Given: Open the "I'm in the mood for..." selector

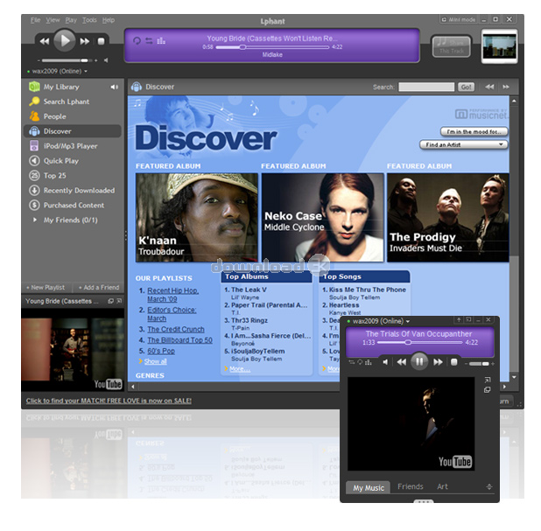Looking at the screenshot, I should click(x=474, y=132).
